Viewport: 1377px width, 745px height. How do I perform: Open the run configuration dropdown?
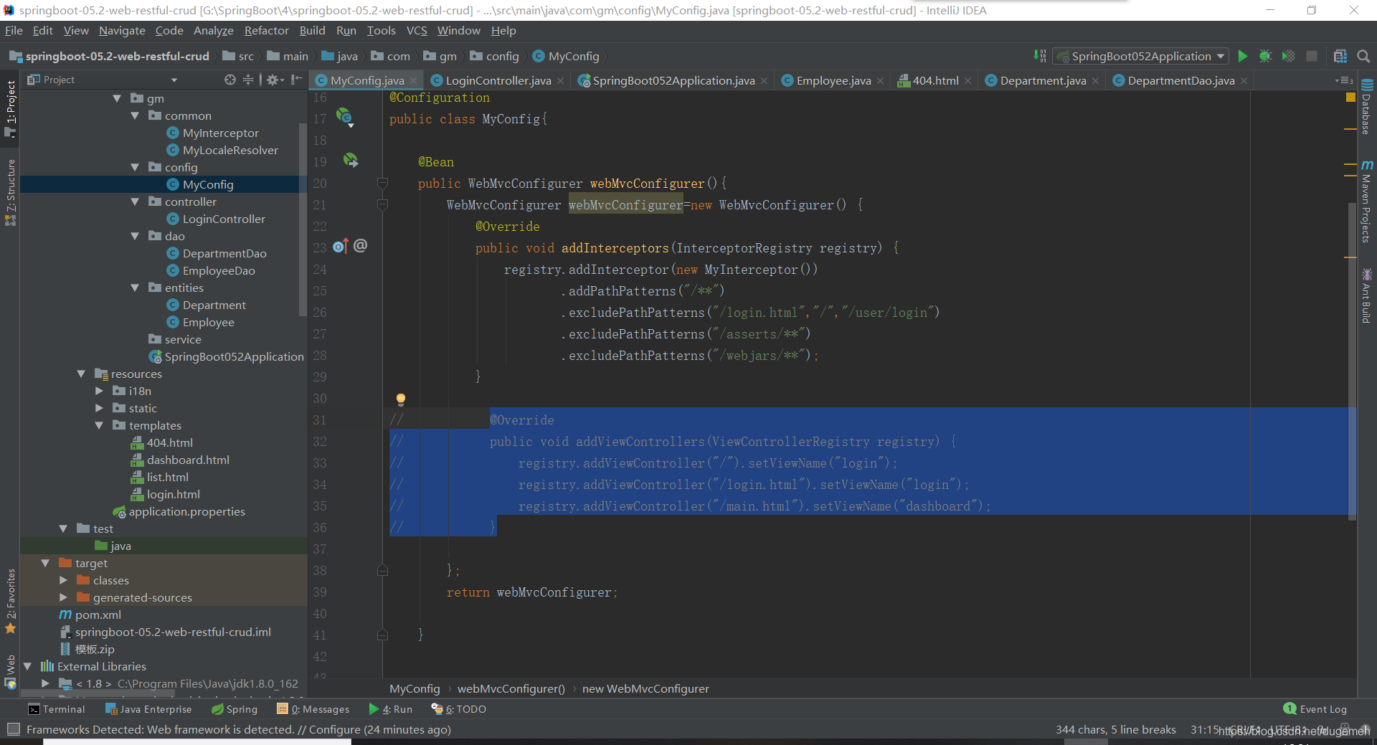[x=1141, y=56]
